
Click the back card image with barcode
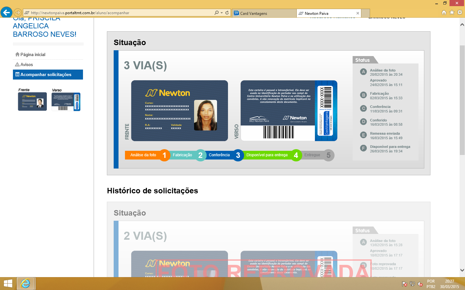pyautogui.click(x=289, y=111)
